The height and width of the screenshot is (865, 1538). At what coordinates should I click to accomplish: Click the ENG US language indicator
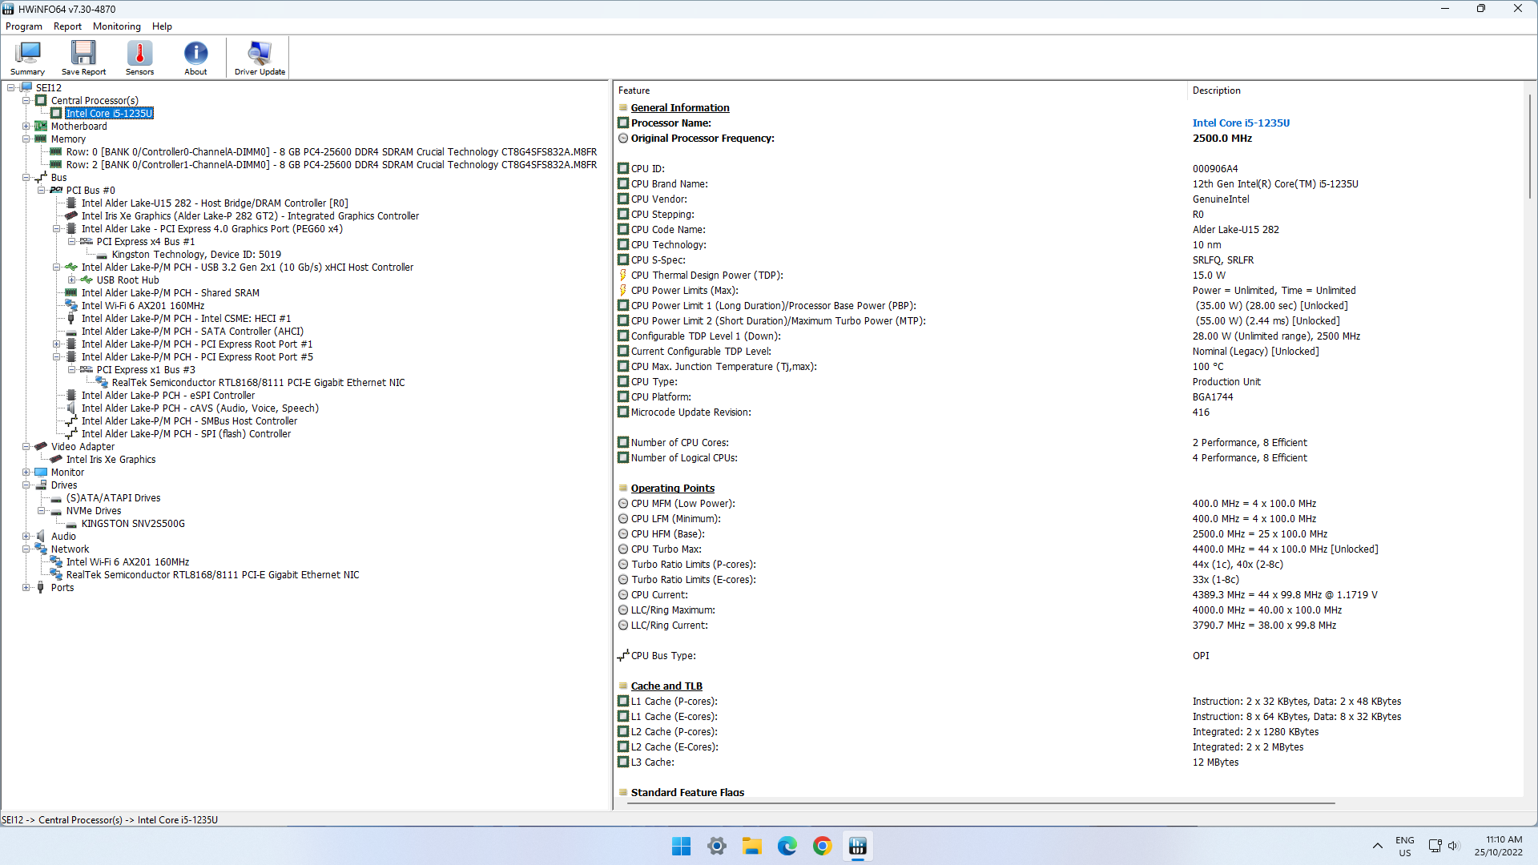pos(1405,846)
